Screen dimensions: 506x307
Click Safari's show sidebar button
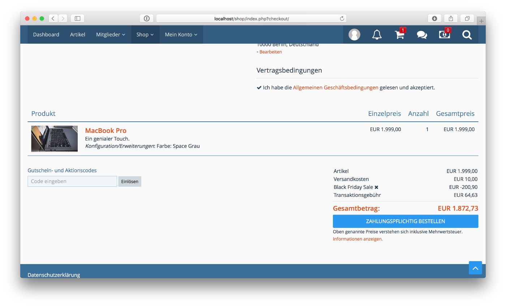coord(77,18)
